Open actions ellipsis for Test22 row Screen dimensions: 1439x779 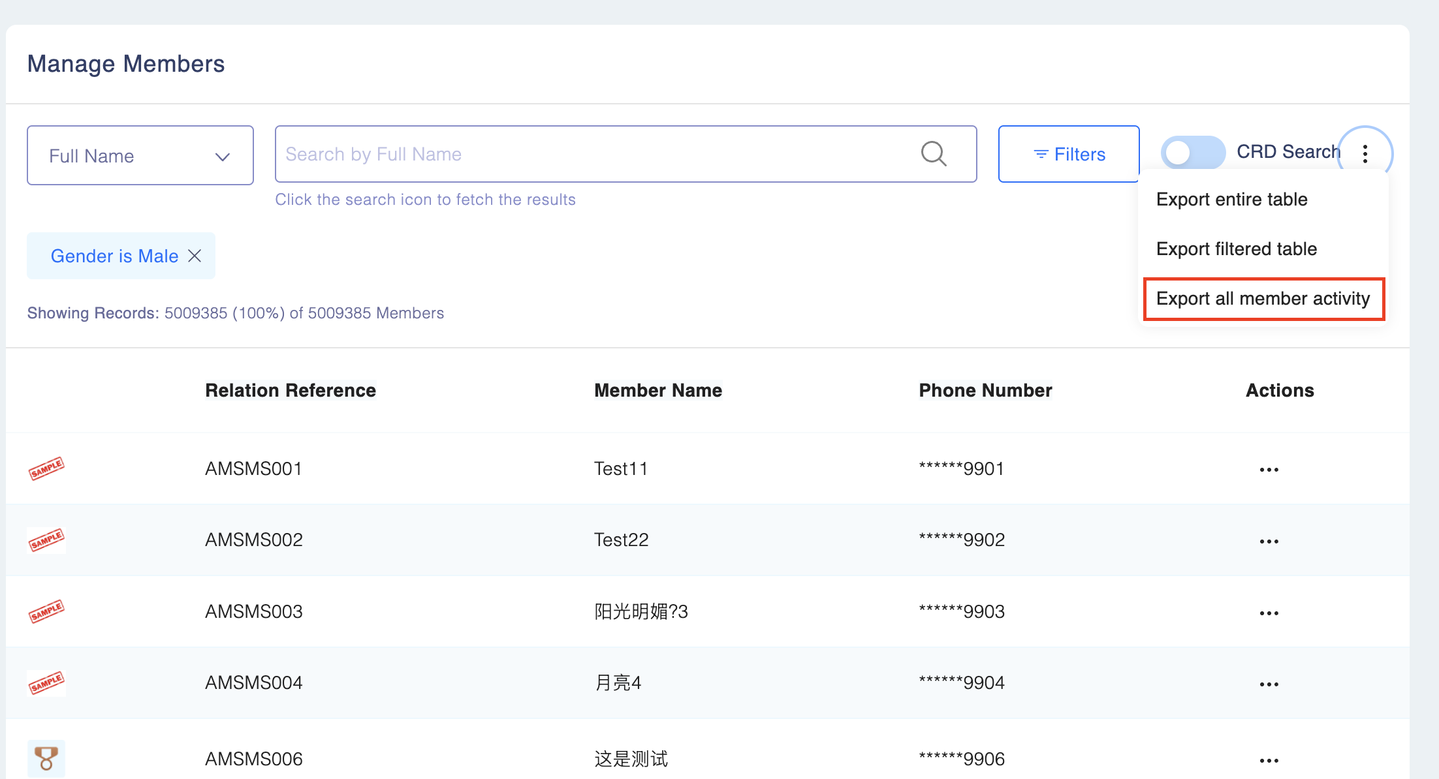click(1269, 542)
